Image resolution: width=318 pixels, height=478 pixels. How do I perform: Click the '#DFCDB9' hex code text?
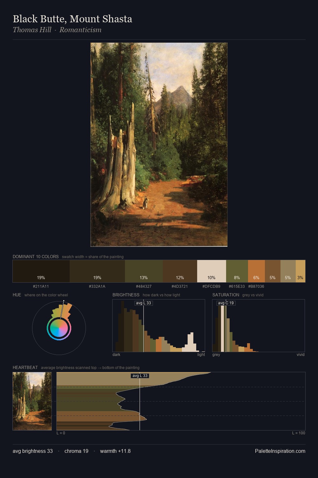click(x=211, y=286)
